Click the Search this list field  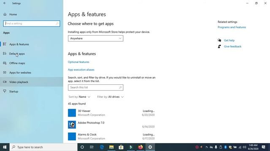tap(96, 87)
